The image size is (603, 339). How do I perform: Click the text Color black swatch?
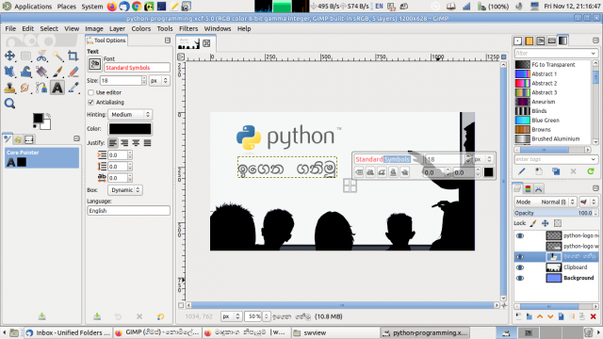[x=130, y=129]
